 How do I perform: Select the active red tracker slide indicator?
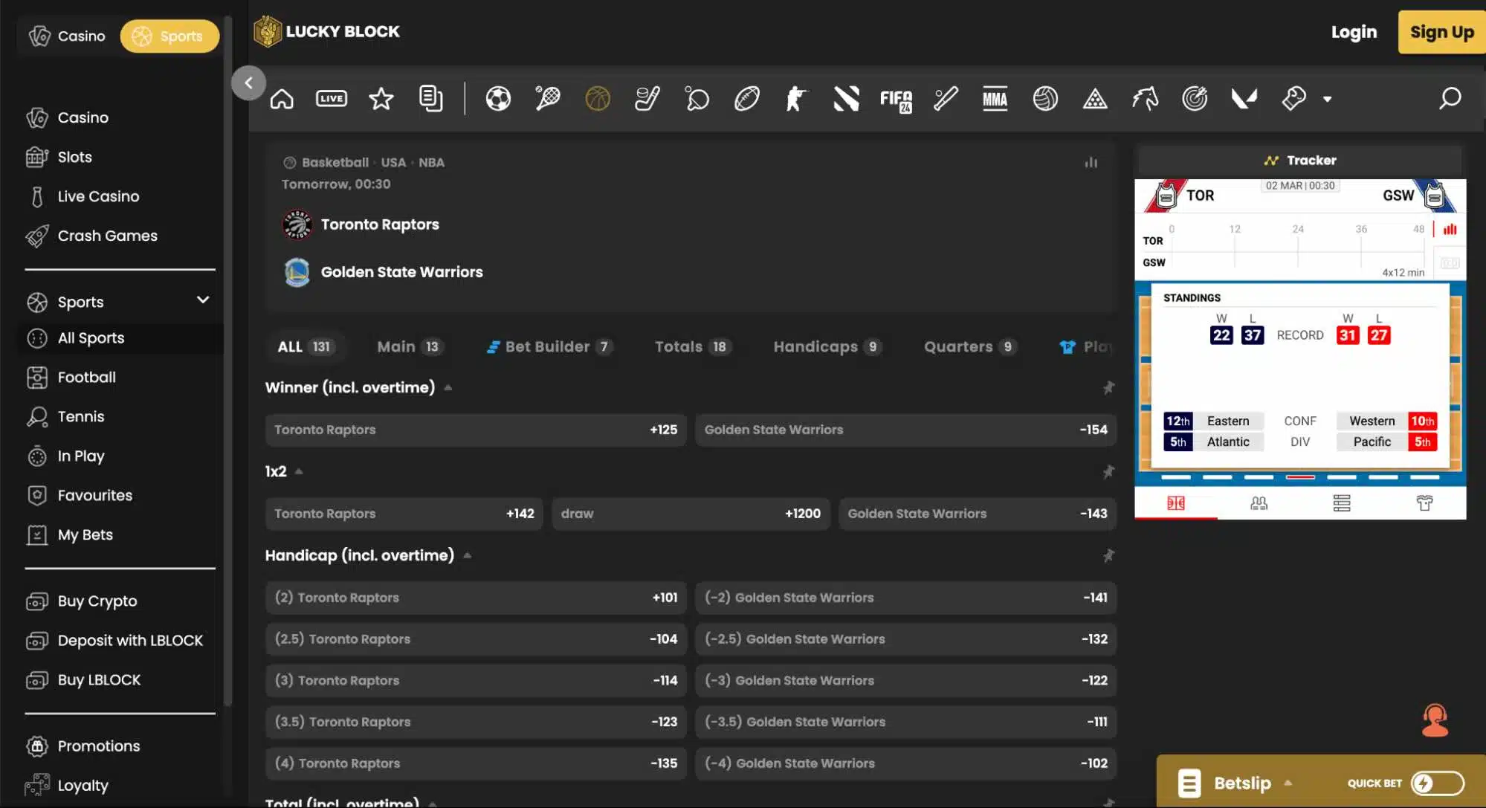pos(1300,477)
